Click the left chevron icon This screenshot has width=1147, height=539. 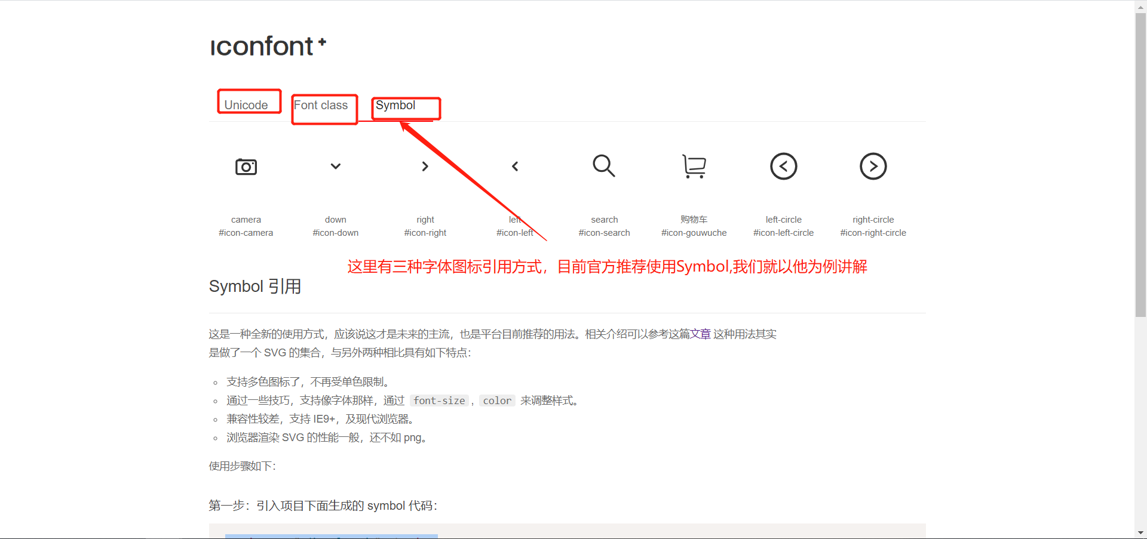(x=515, y=166)
